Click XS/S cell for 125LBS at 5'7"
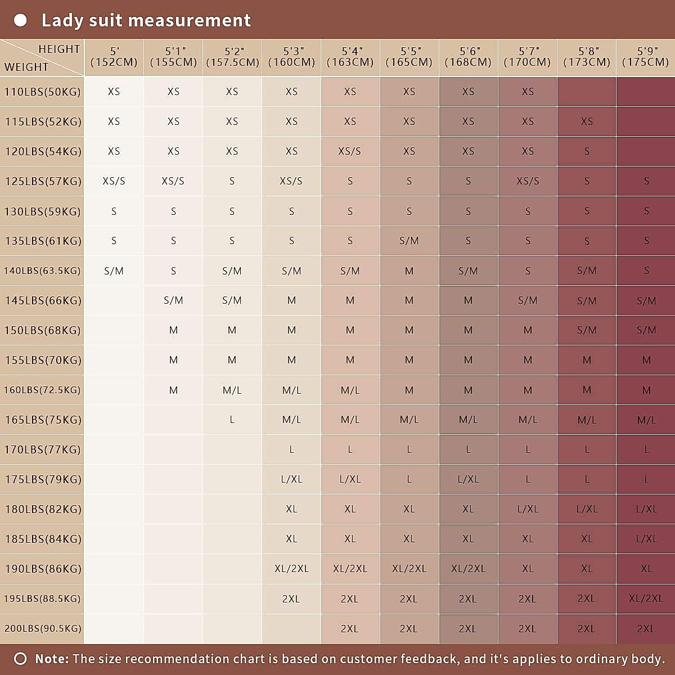The image size is (675, 675). pyautogui.click(x=528, y=181)
